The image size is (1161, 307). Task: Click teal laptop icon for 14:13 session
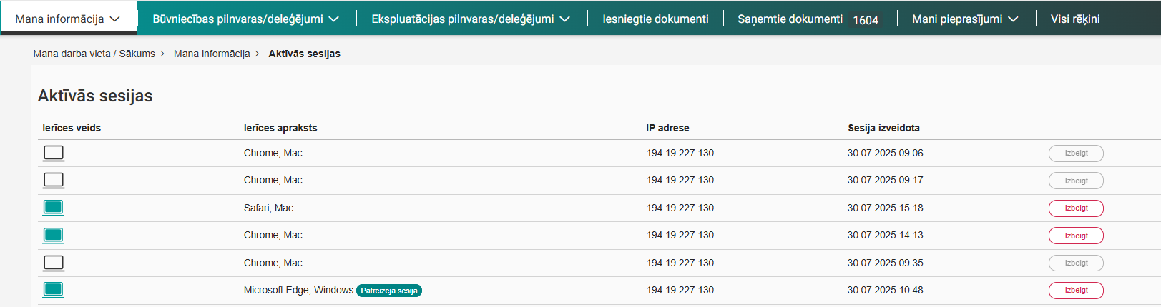tap(54, 235)
